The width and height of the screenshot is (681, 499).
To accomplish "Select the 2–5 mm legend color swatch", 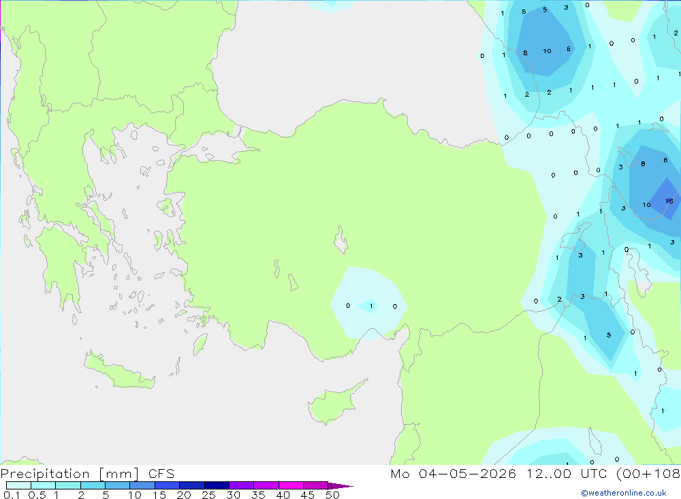I will tap(93, 485).
